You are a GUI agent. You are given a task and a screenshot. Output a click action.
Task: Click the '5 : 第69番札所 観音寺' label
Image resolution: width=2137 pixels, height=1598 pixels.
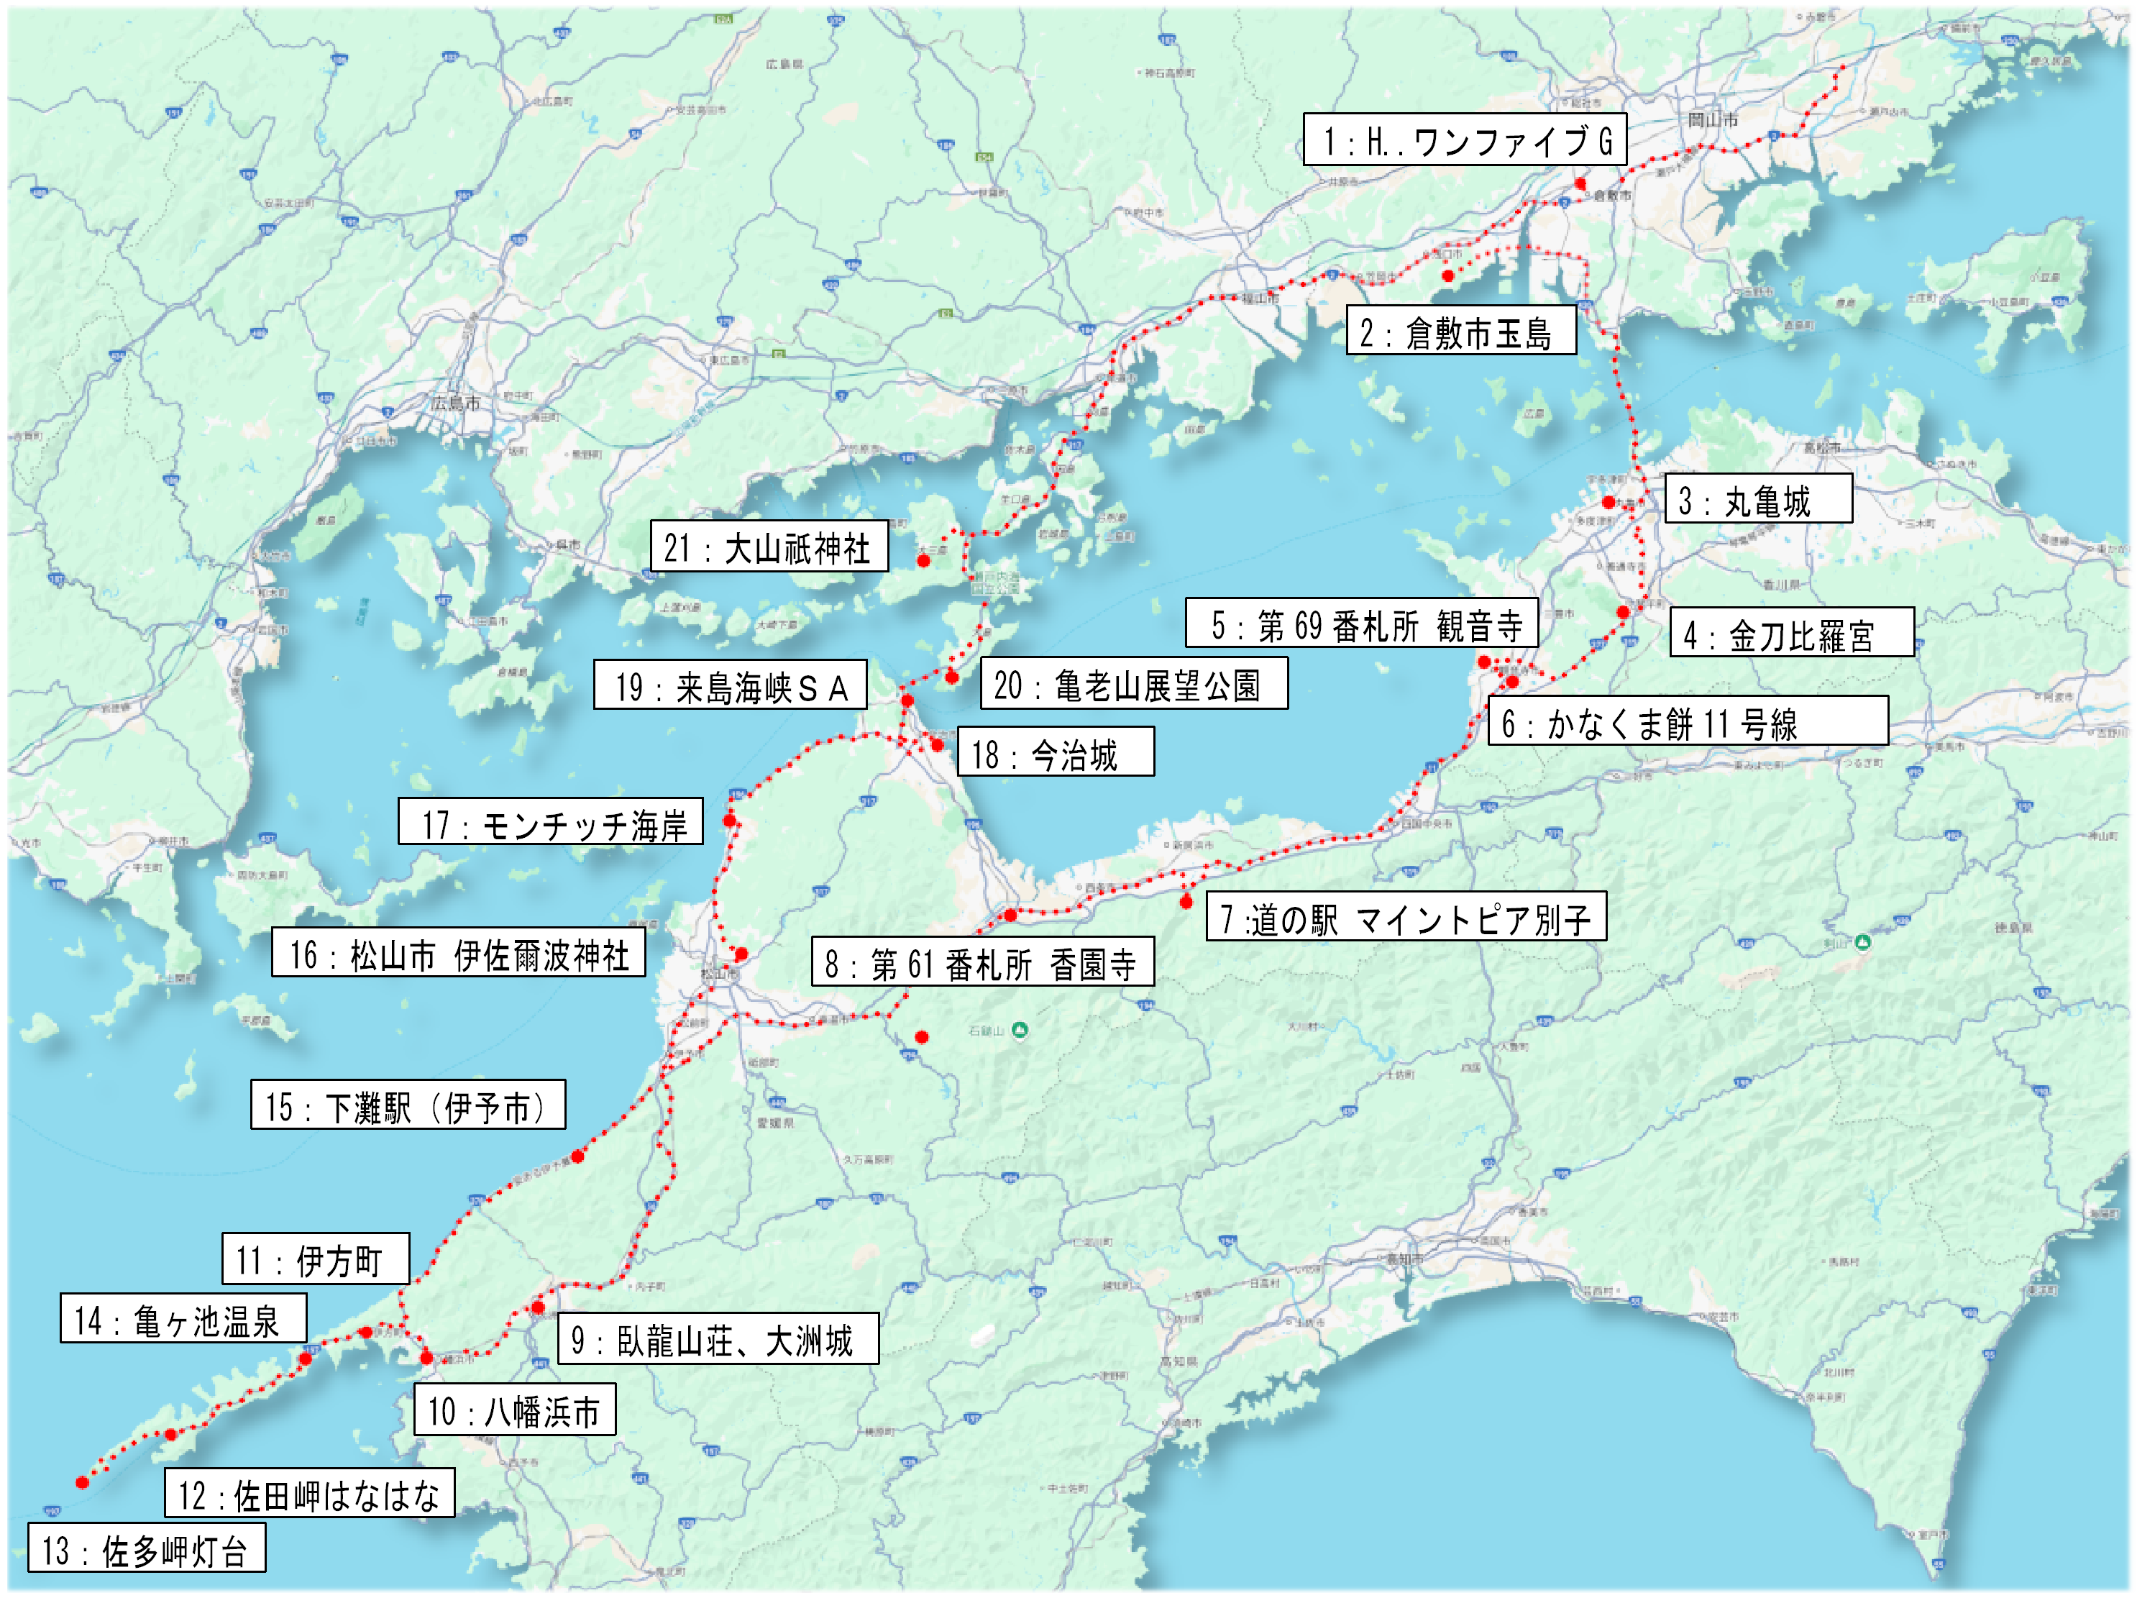coord(1361,623)
